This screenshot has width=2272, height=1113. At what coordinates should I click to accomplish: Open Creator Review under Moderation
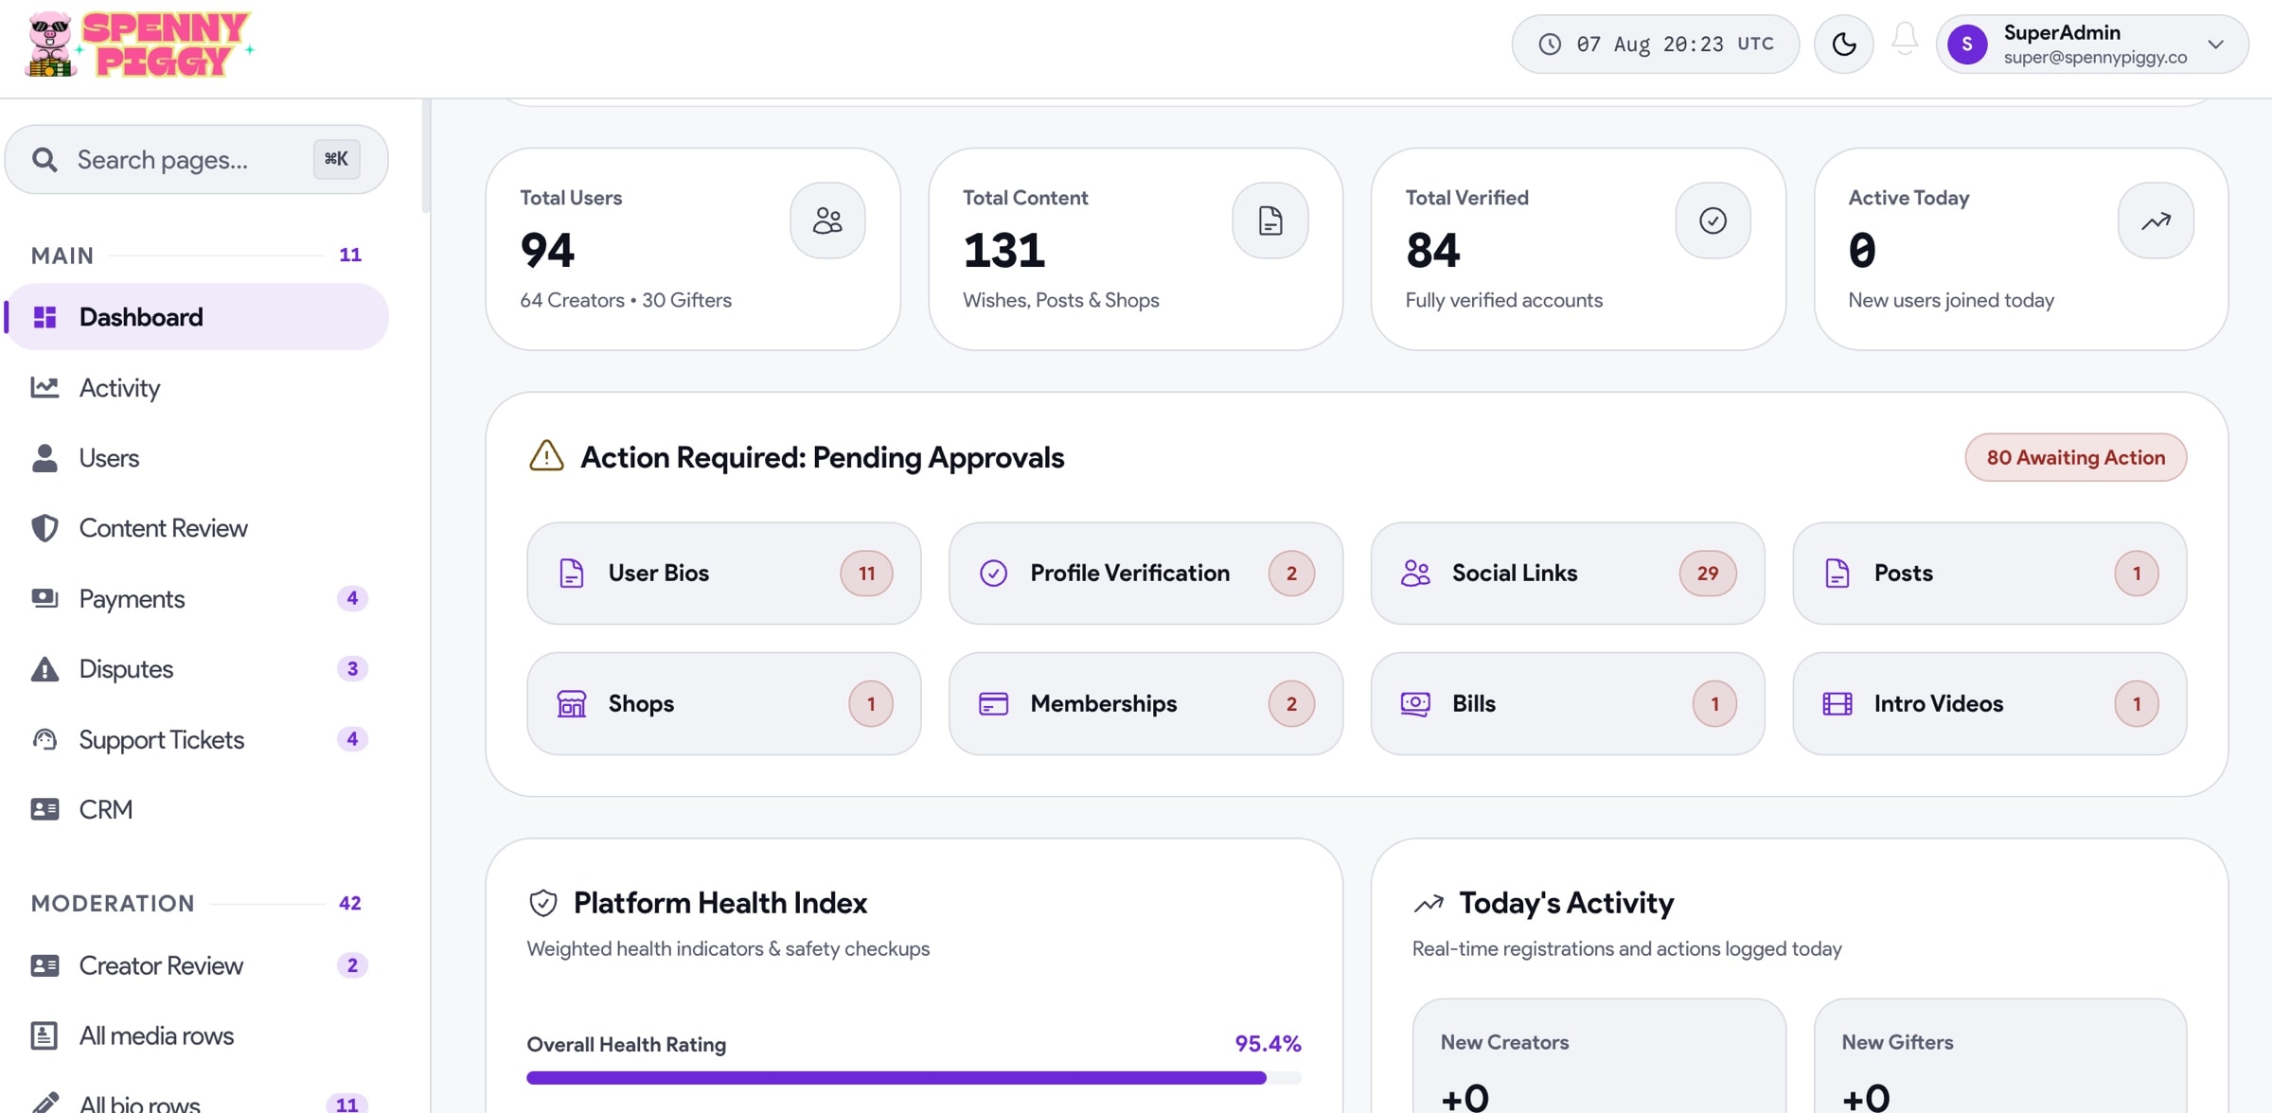[196, 965]
